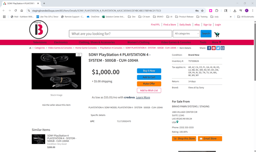This screenshot has height=152, width=256.
Task: Bookmark this page with star icon
Action: click(x=202, y=11)
